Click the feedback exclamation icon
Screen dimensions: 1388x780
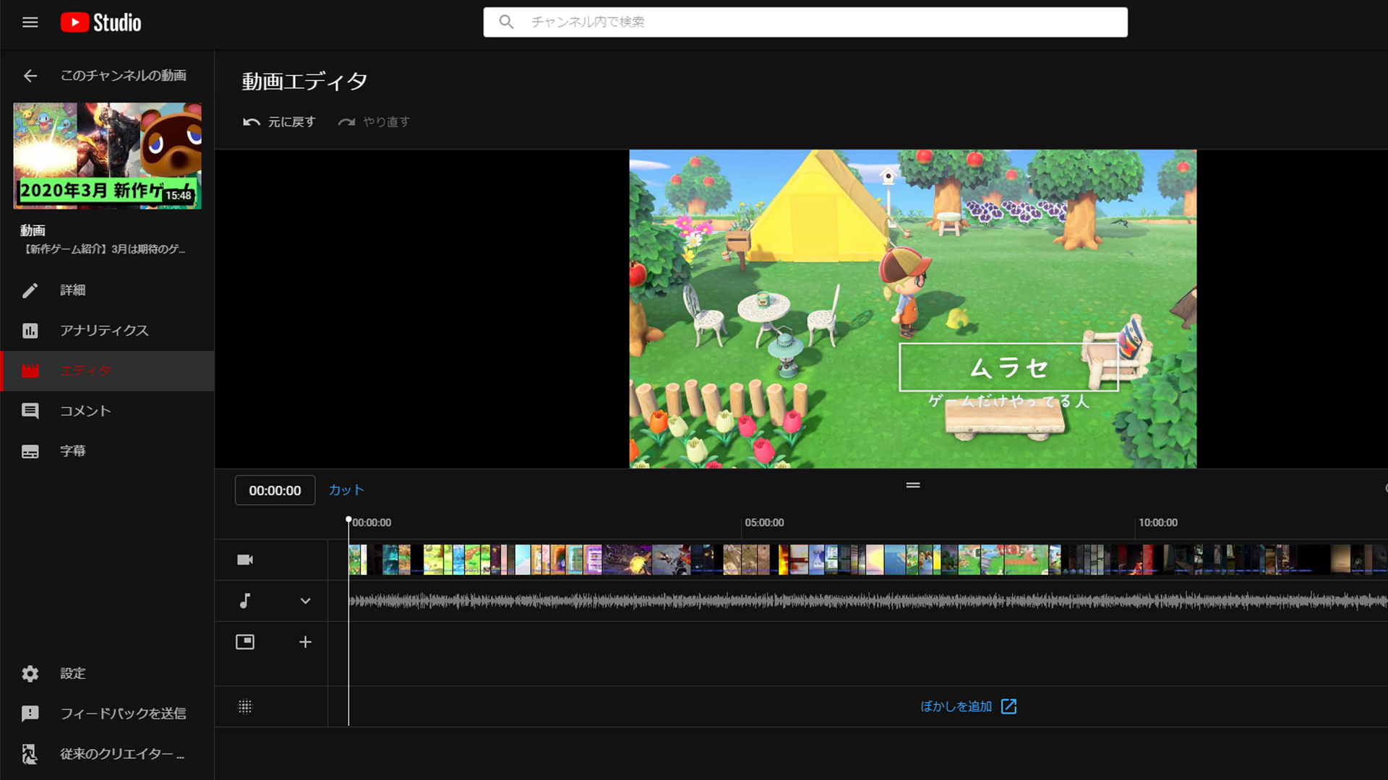coord(30,714)
